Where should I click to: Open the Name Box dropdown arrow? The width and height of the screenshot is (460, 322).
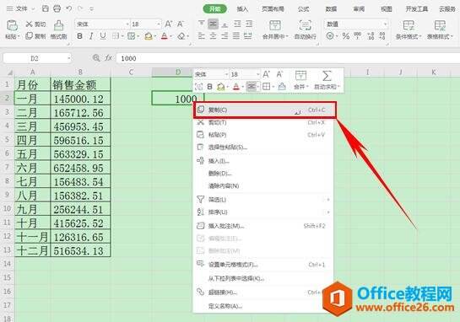(68, 58)
